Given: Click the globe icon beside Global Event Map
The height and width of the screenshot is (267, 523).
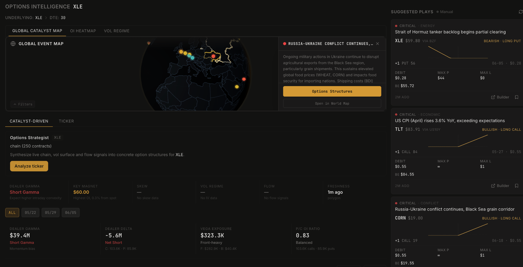Looking at the screenshot, I should tap(13, 44).
